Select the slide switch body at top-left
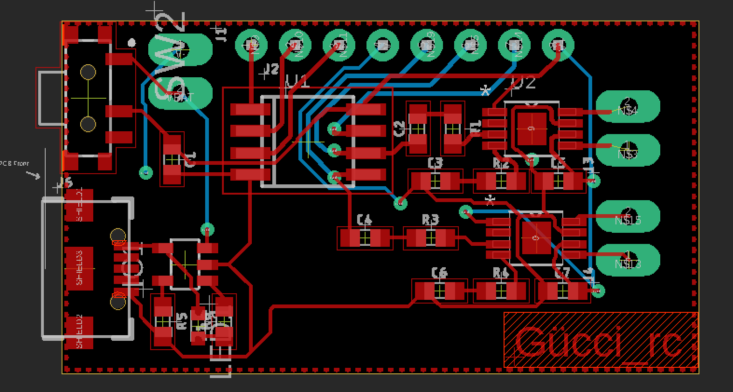The image size is (733, 392). (89, 98)
